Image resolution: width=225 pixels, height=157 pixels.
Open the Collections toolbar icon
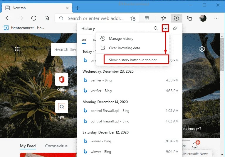(x=189, y=18)
